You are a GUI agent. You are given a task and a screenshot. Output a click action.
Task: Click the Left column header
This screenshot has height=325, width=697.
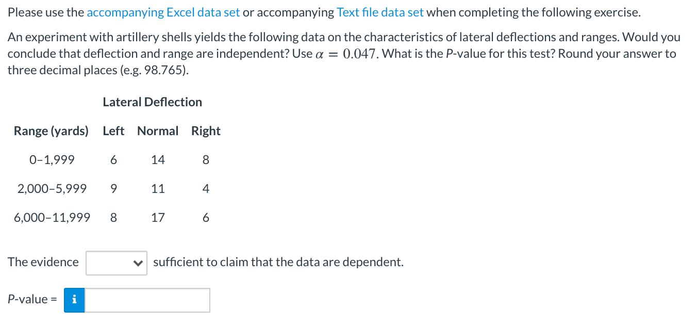pyautogui.click(x=113, y=131)
